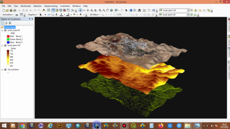Select the Zoom In tool
The width and height of the screenshot is (230, 129).
tap(100, 10)
